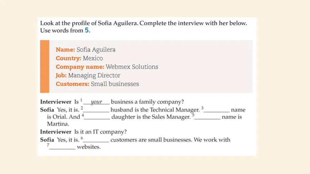Click blank number 5 before name is Martina
Screen dimensions: 310x174
coord(207,117)
